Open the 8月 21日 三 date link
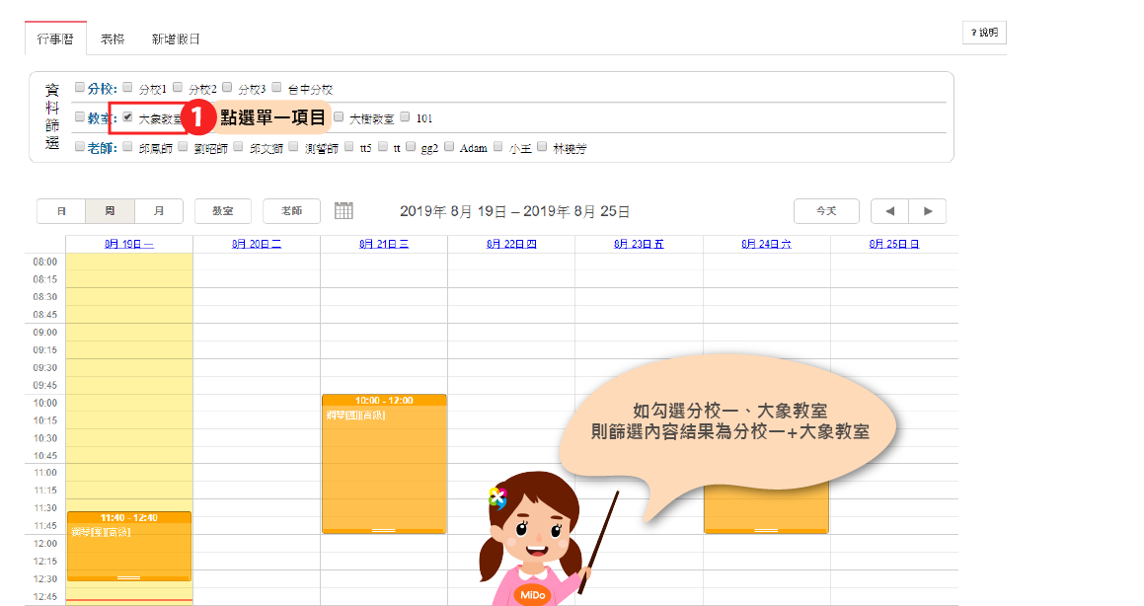 click(384, 244)
